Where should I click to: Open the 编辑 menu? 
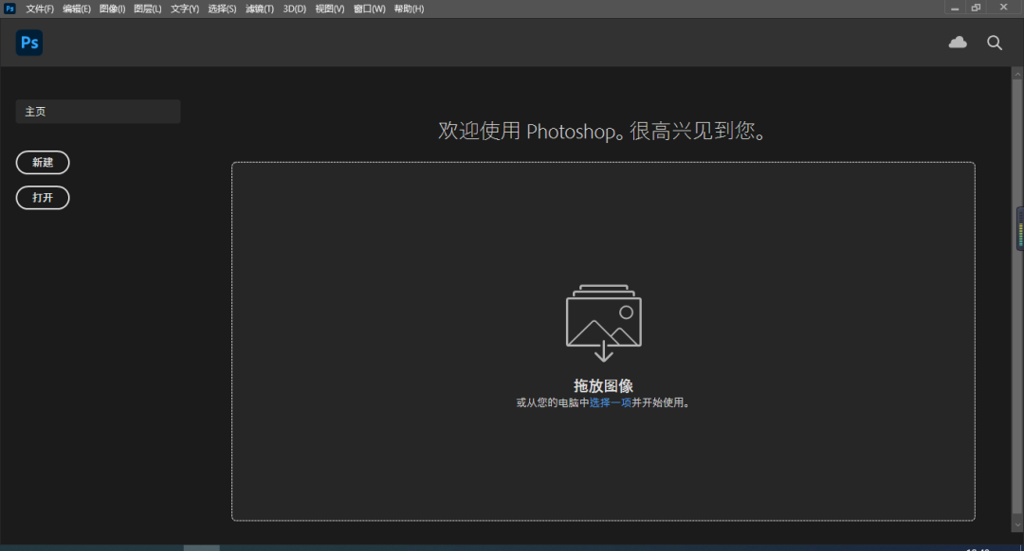point(75,8)
